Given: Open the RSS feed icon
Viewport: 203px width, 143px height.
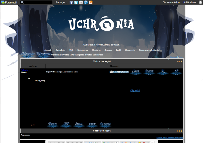Looking at the screenshot, I should click(x=91, y=3).
